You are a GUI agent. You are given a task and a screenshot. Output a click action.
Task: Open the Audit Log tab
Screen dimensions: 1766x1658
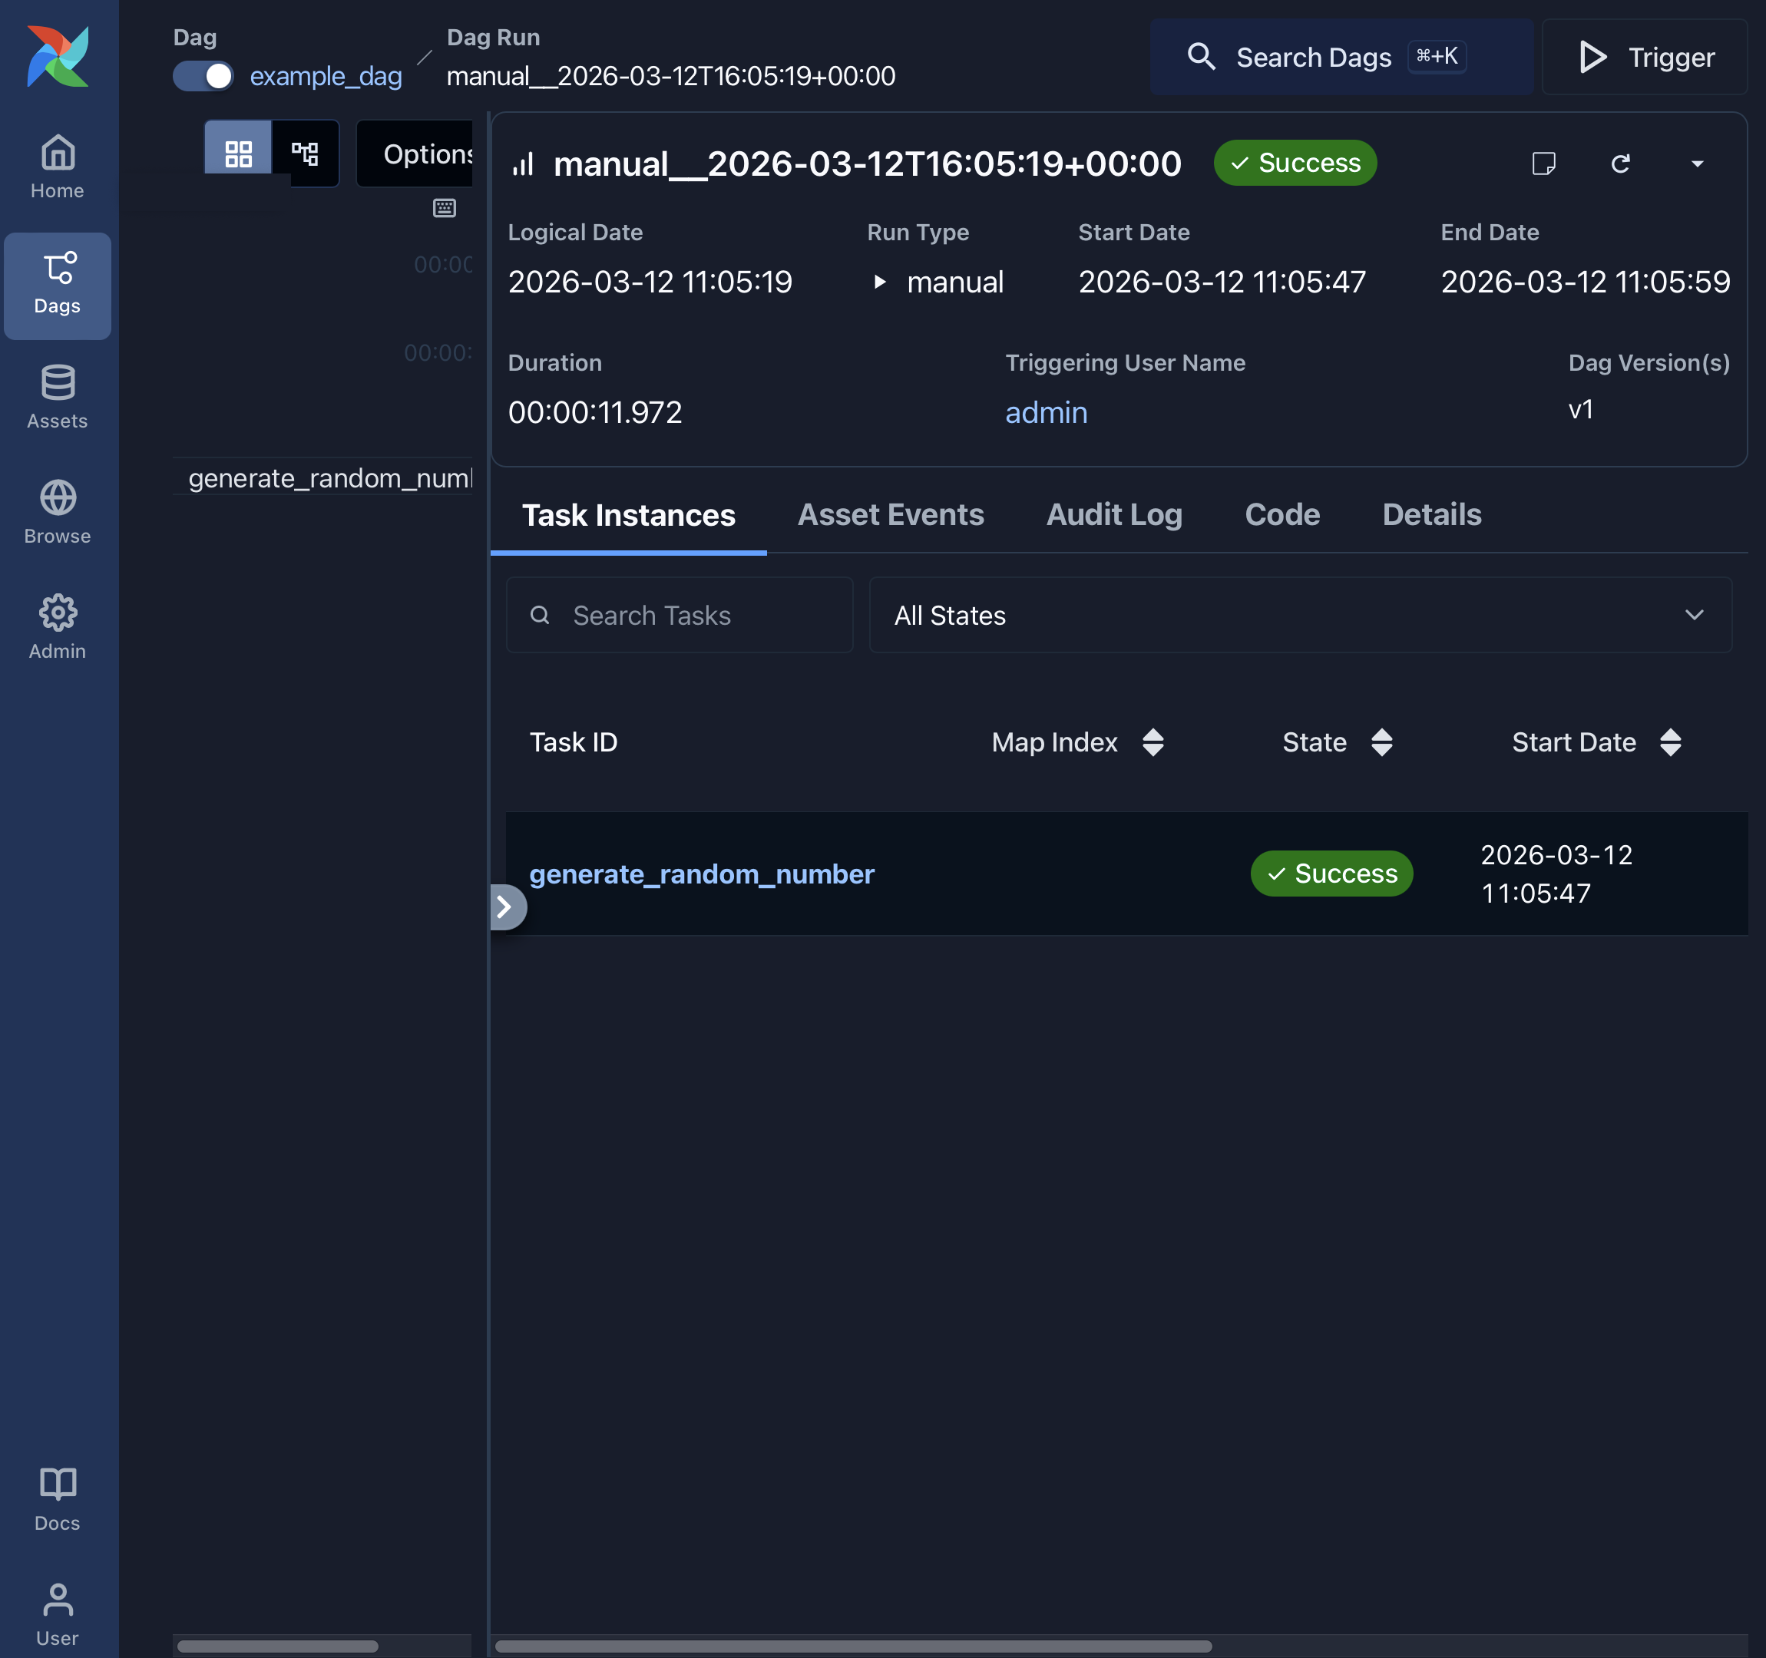[x=1114, y=515]
